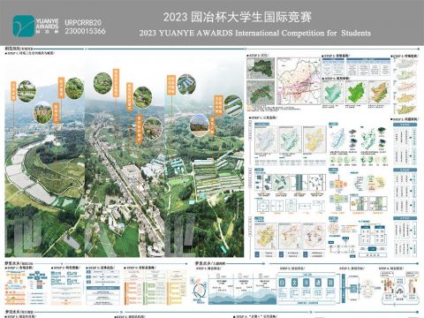
Task: Click the Chinese title "2023 园冶杯大学生国际竞赛"
Action: (x=238, y=17)
